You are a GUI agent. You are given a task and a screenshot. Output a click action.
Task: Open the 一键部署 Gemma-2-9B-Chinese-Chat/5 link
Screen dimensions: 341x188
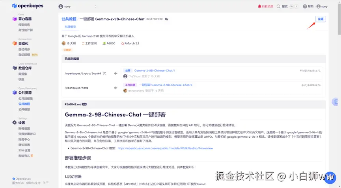pos(166,85)
